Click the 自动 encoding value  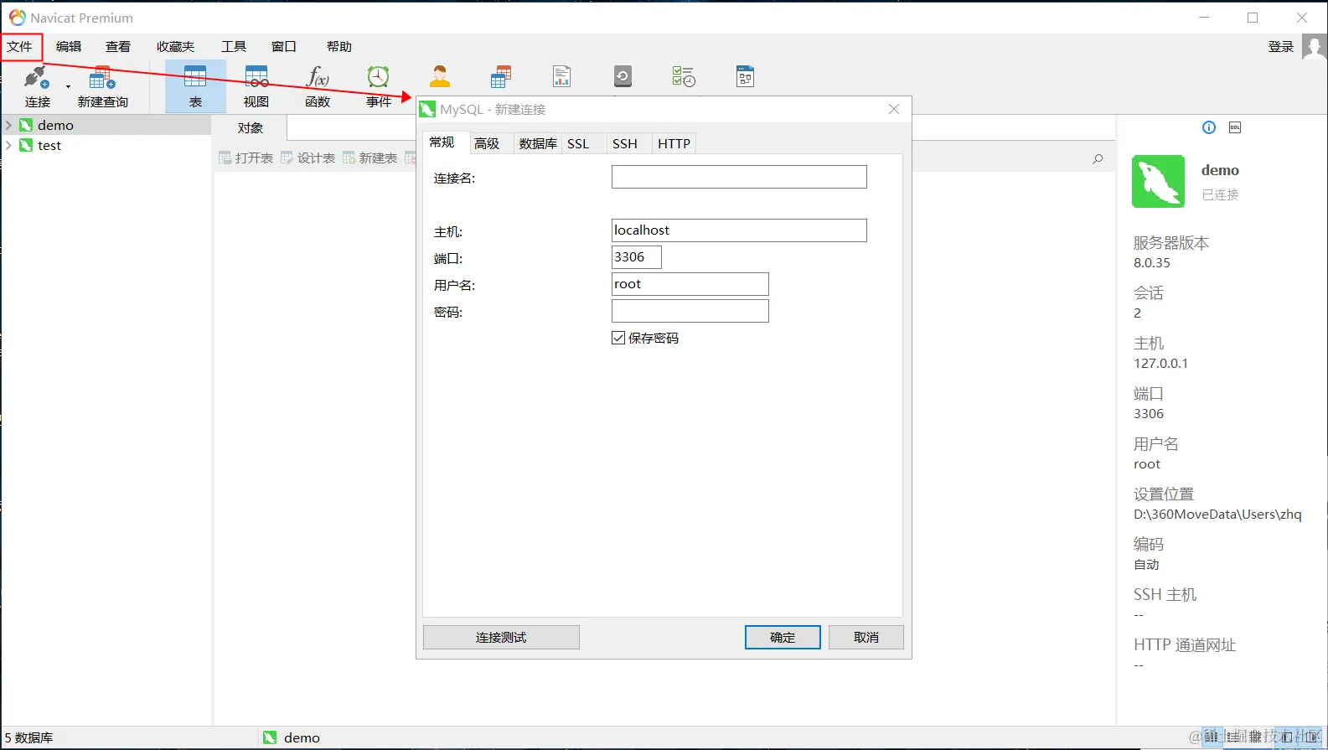point(1146,565)
